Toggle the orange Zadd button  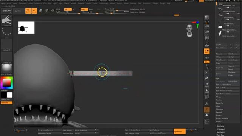[84, 9]
